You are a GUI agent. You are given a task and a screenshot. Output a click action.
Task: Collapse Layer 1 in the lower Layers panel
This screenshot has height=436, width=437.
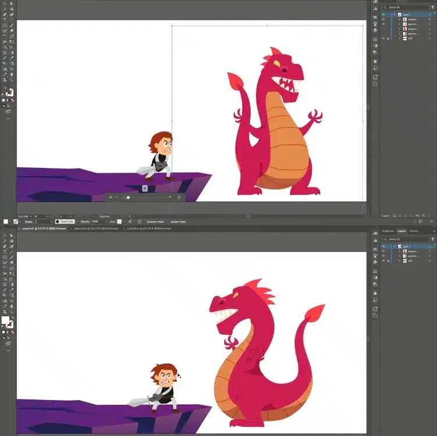(x=394, y=246)
